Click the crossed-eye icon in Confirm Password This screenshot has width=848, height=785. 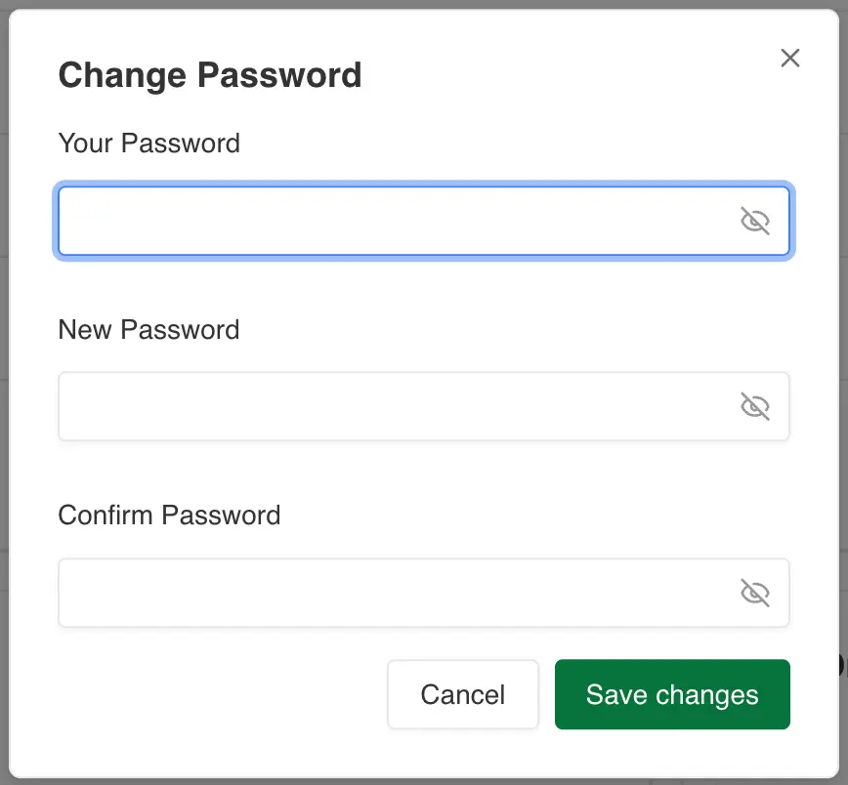(757, 593)
